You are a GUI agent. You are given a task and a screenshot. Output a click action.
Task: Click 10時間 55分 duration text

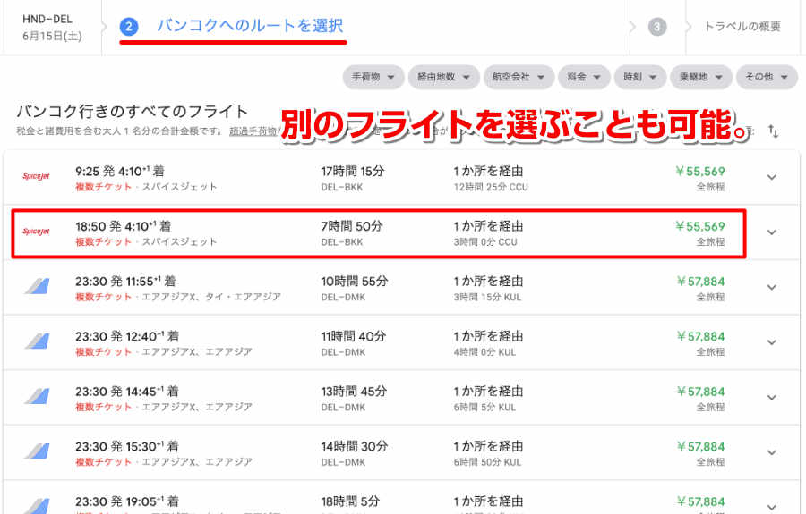coord(355,281)
